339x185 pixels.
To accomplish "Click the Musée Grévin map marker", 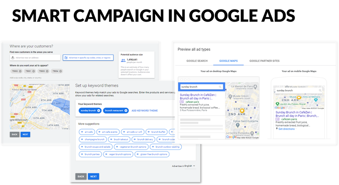I will [230, 97].
